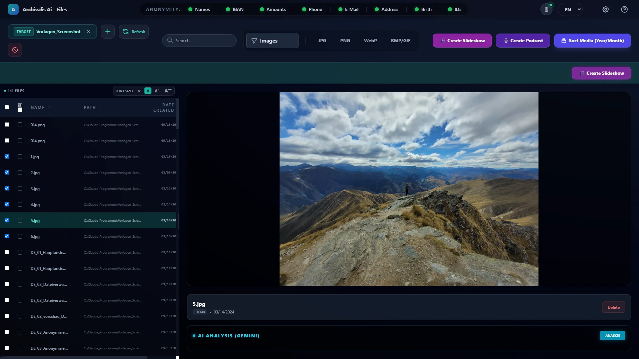
Task: Toggle Names anonymity indicator
Action: click(199, 9)
